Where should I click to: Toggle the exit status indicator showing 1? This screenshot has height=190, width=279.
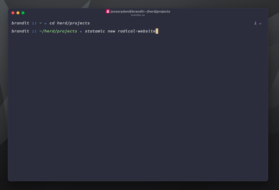(x=255, y=23)
